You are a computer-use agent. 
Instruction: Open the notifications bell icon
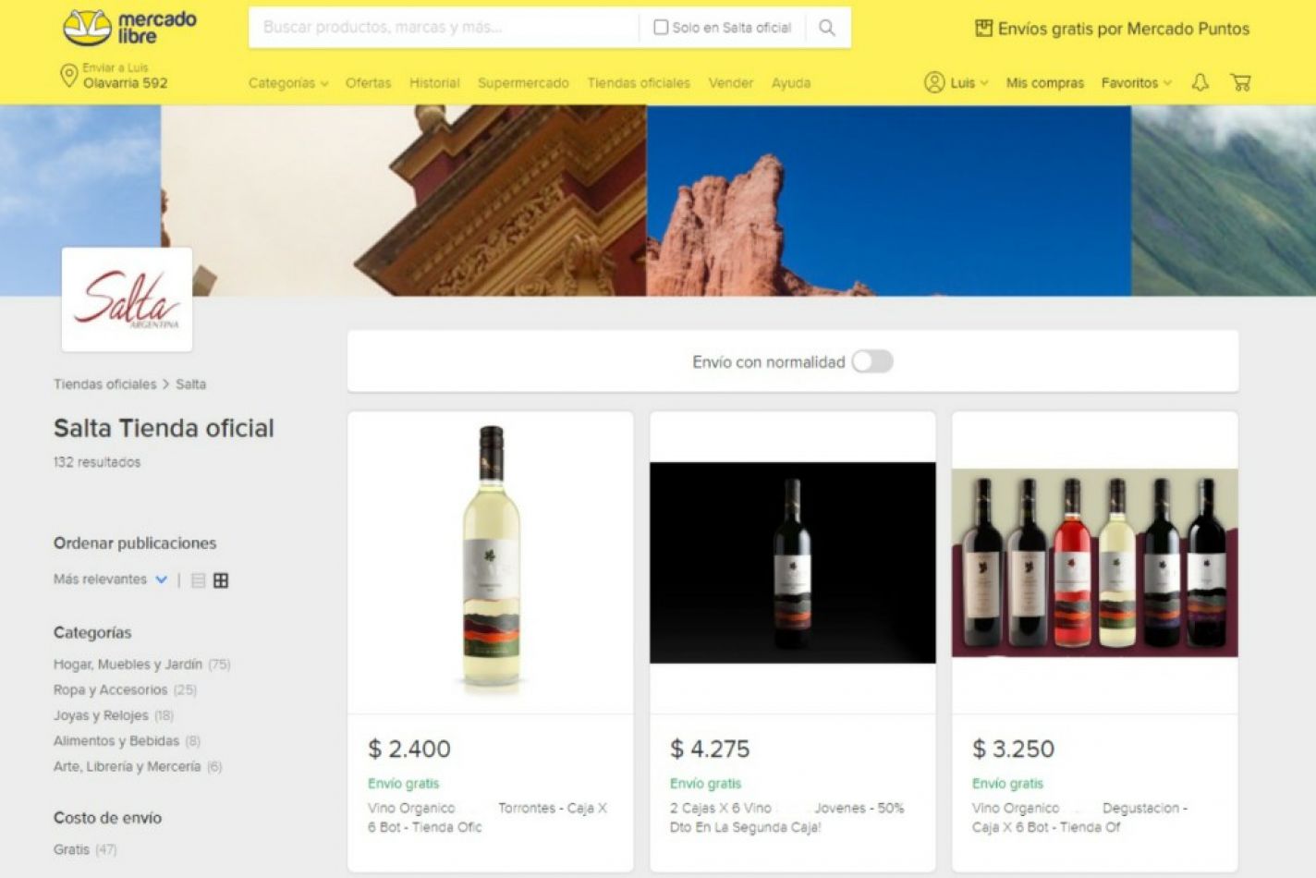(x=1200, y=82)
